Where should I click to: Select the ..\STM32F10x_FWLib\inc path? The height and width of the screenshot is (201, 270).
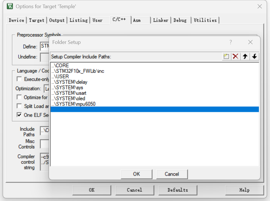[155, 71]
